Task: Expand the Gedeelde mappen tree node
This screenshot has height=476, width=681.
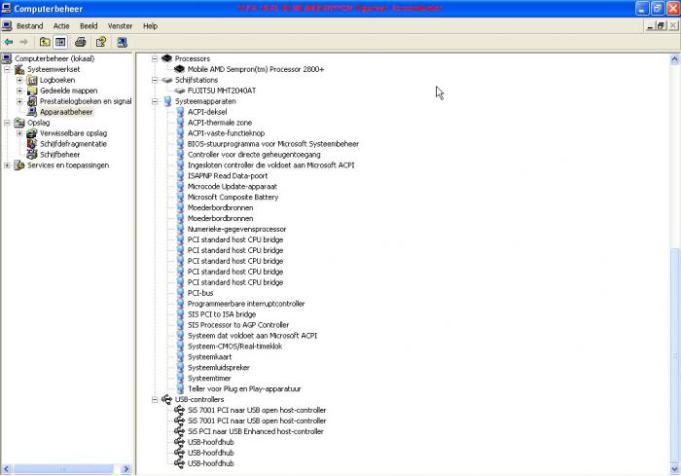Action: 19,91
